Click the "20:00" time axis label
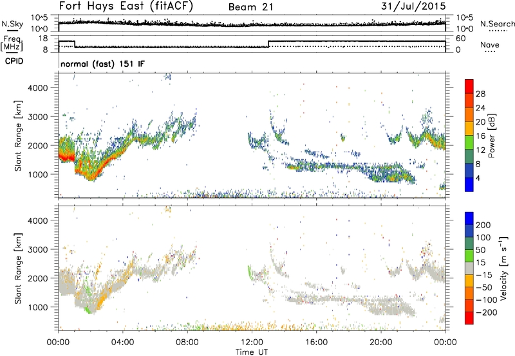Screen dimensions: 515x356 point(380,343)
